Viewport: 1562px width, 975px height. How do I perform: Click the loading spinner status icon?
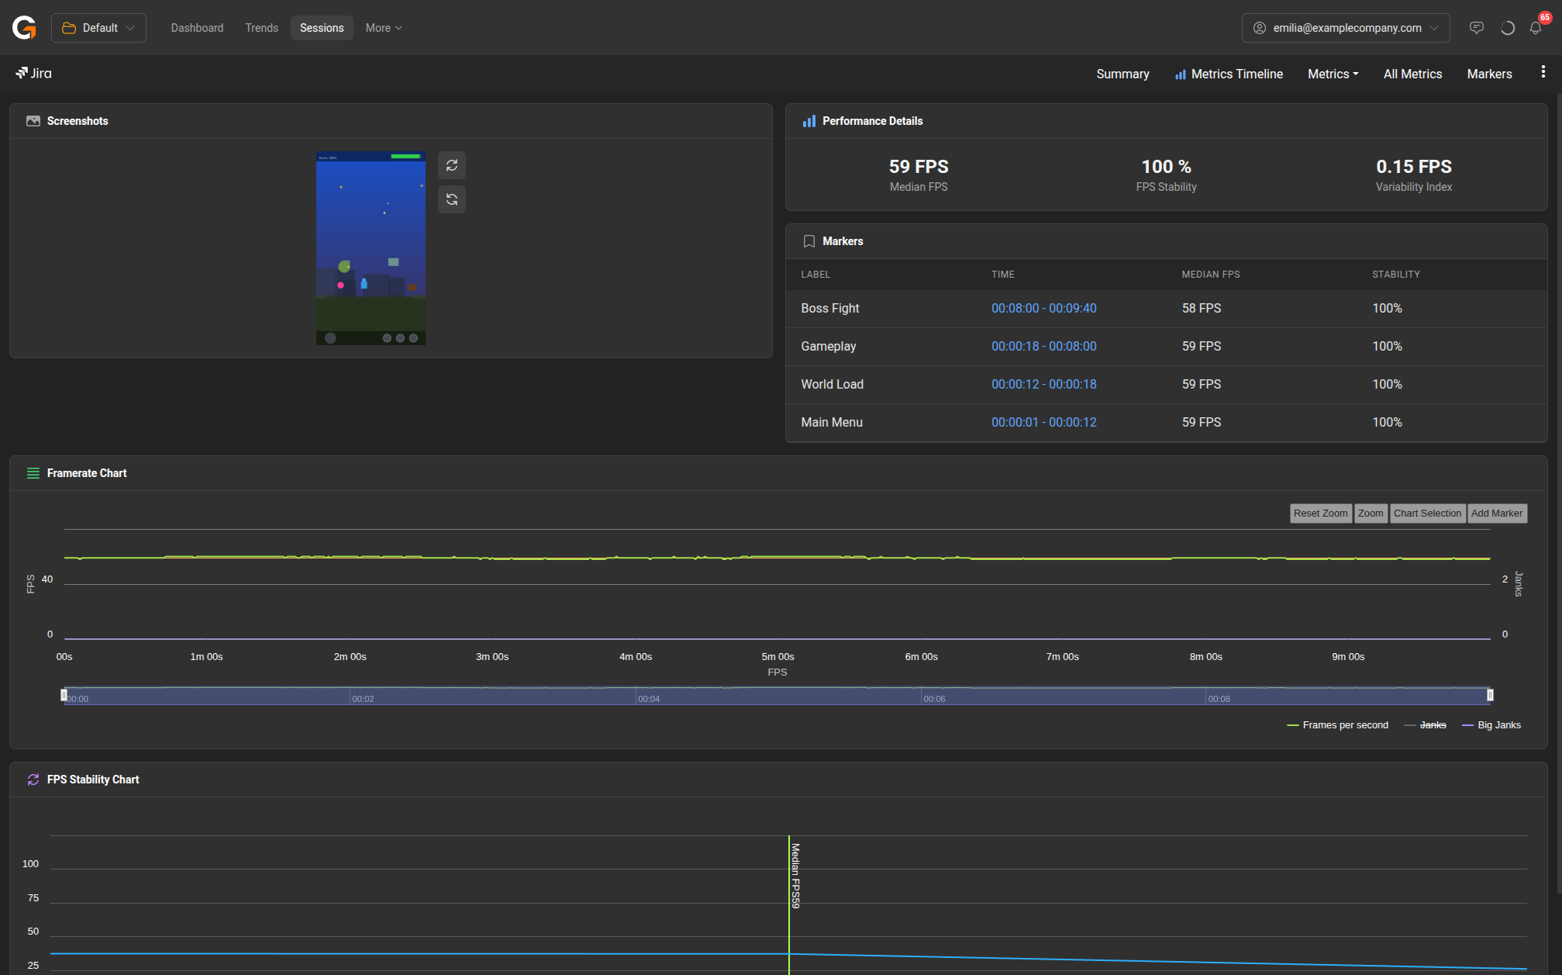pos(1507,28)
